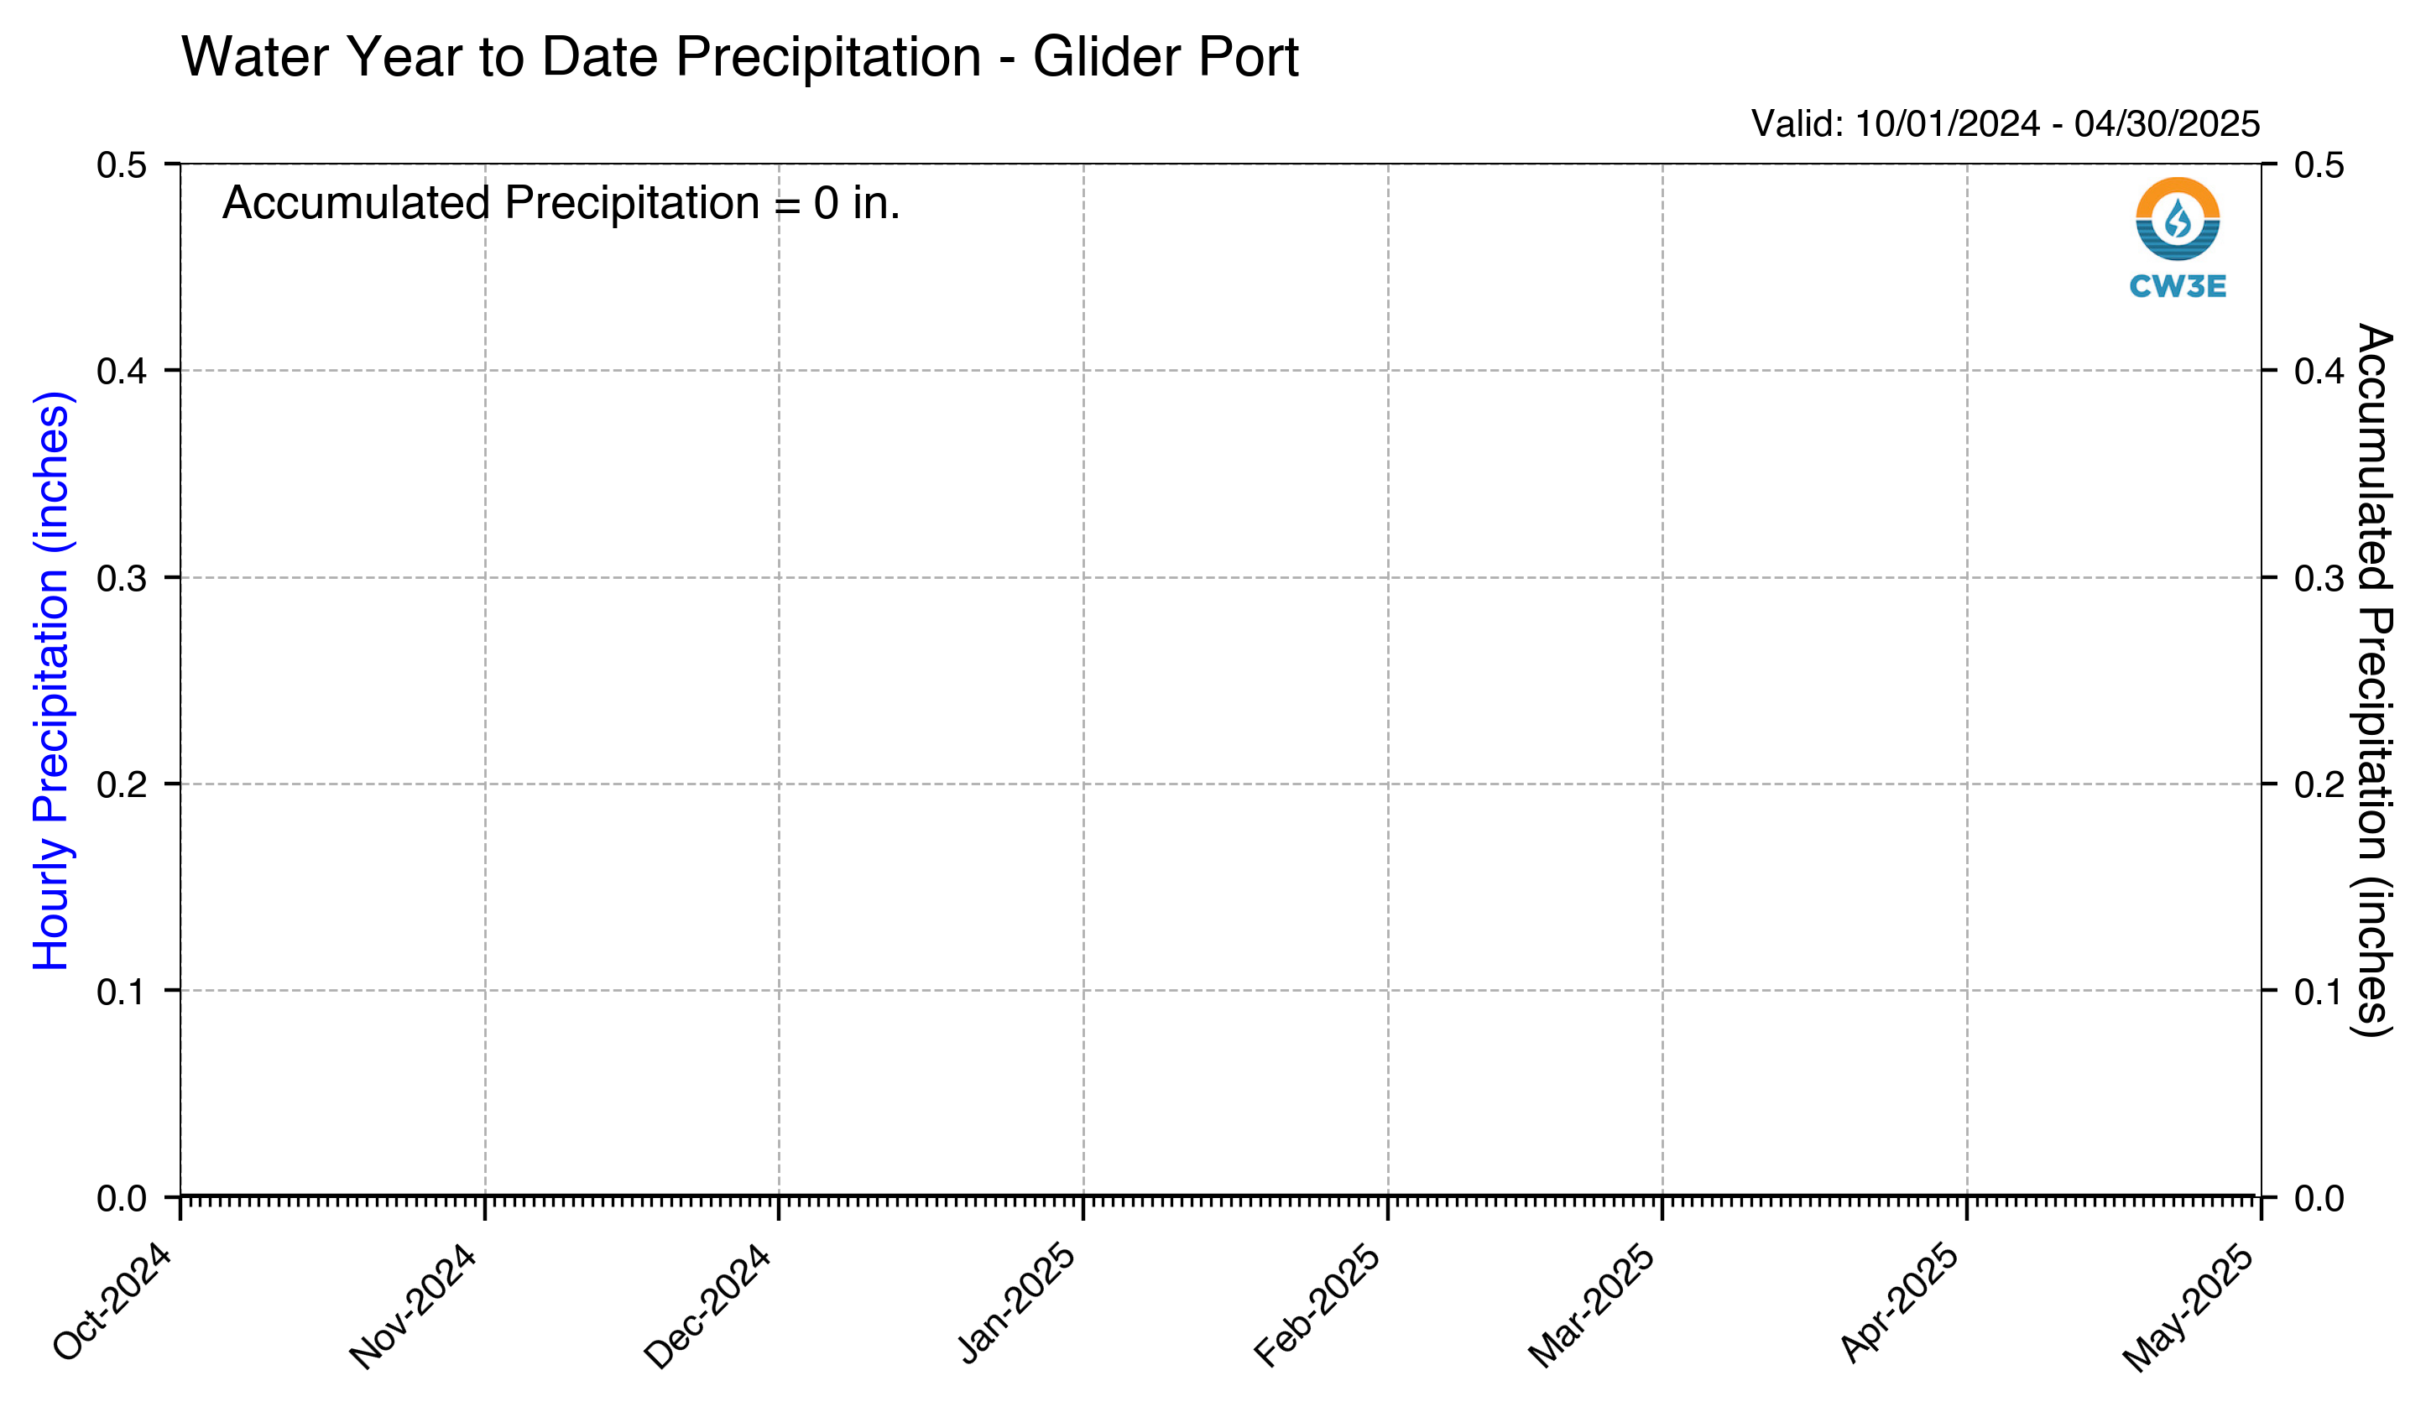Click the CW3E text under logo
This screenshot has width=2426, height=1412.
(2178, 287)
